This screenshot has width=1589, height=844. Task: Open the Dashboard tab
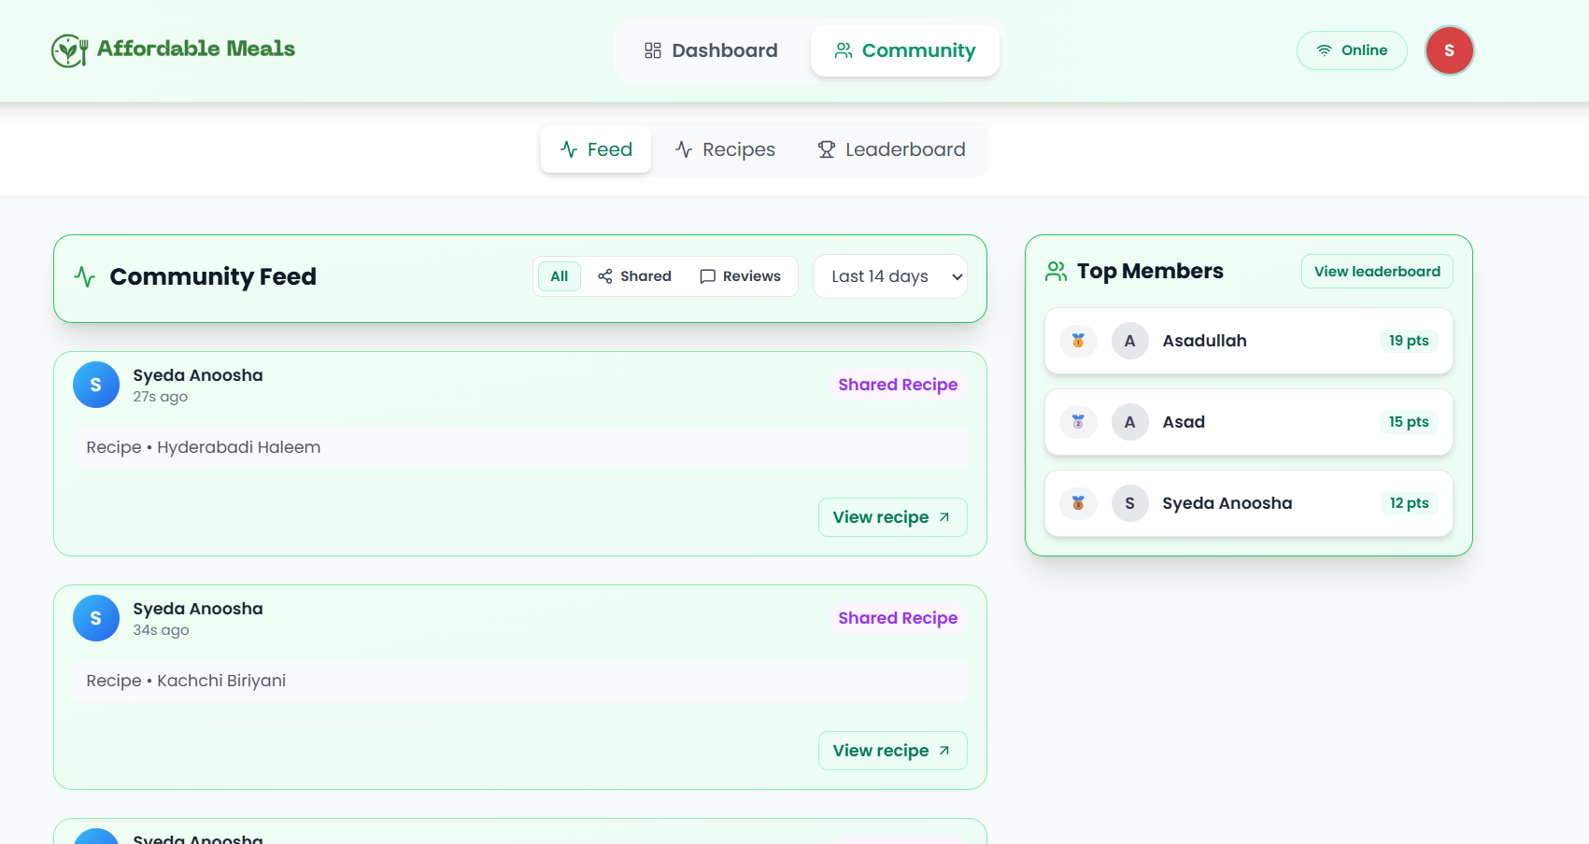[x=712, y=50]
